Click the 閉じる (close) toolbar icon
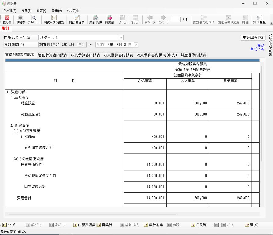Screen dimensions: 273x235 coord(7,20)
